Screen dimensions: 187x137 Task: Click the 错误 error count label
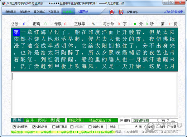pyautogui.click(x=58, y=24)
